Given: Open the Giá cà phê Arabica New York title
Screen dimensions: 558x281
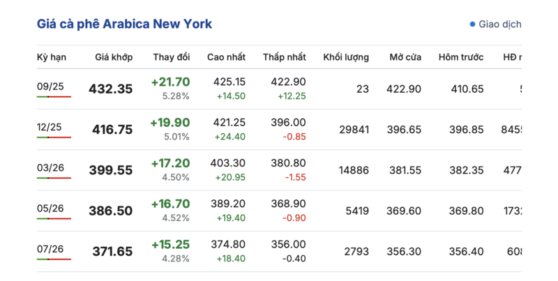Looking at the screenshot, I should pyautogui.click(x=124, y=24).
